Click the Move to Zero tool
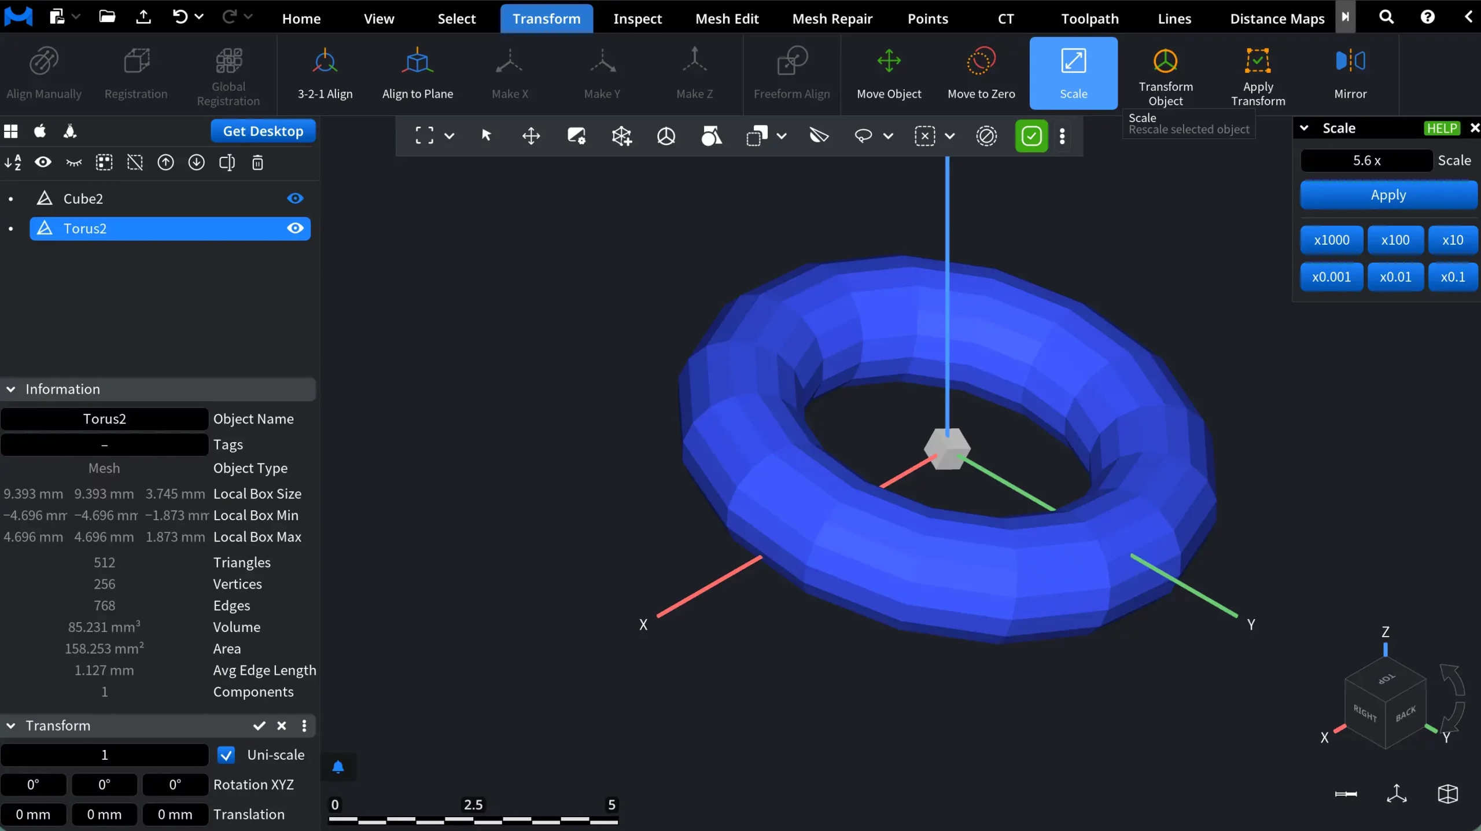1481x831 pixels. coord(981,73)
